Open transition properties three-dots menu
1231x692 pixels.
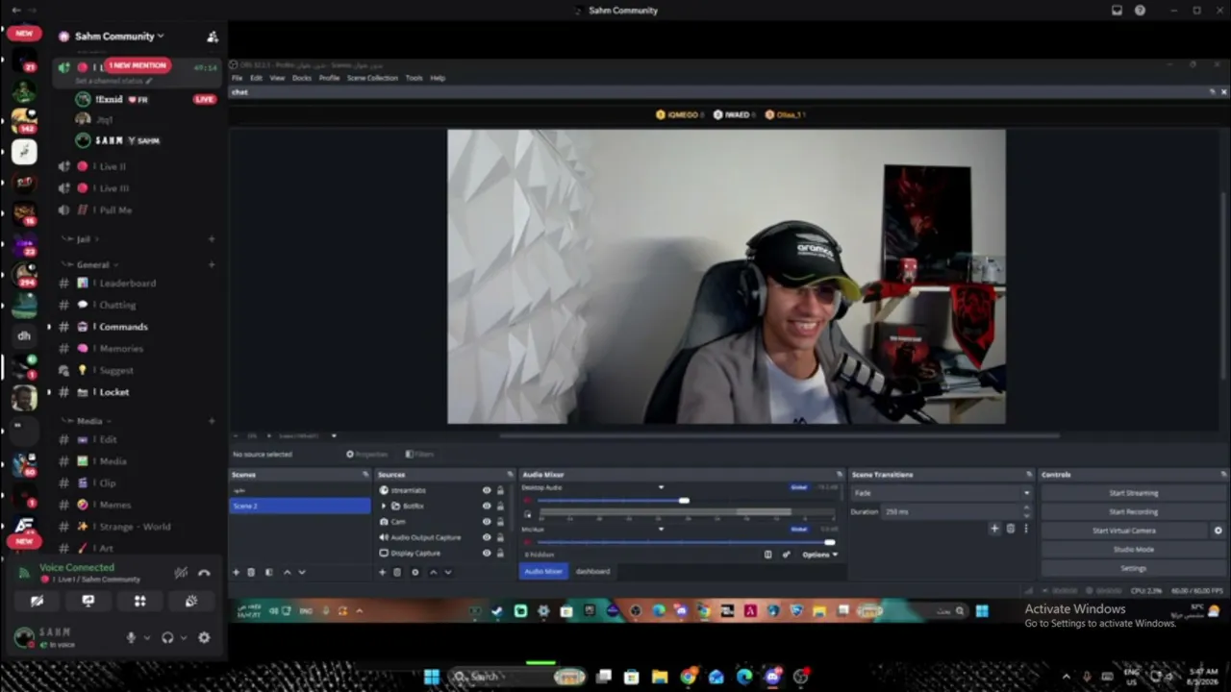(1025, 529)
